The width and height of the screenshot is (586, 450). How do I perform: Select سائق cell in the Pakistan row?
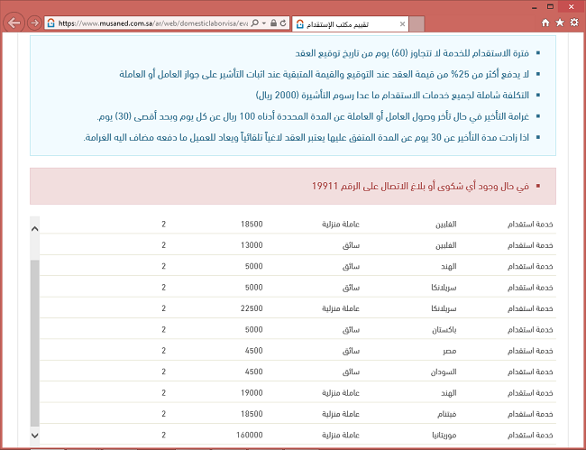click(351, 330)
